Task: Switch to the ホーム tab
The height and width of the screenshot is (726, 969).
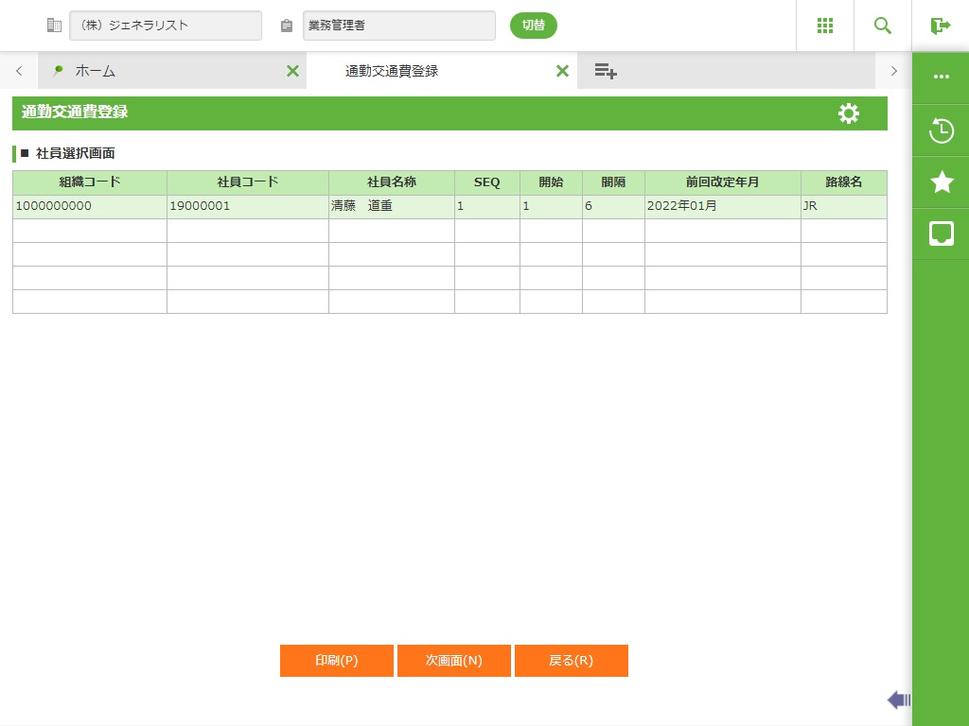Action: pyautogui.click(x=95, y=71)
